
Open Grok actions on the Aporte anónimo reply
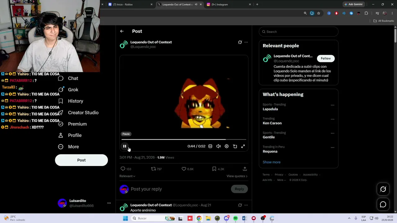pos(240,205)
